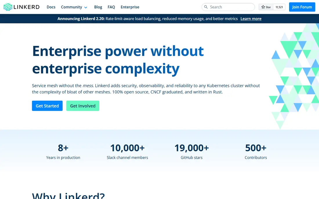
Task: Click 'GitHub stars' label
Action: (192, 157)
